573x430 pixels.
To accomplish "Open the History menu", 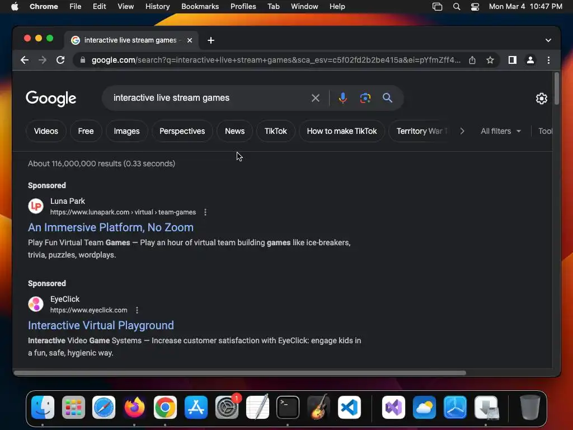I will click(157, 7).
